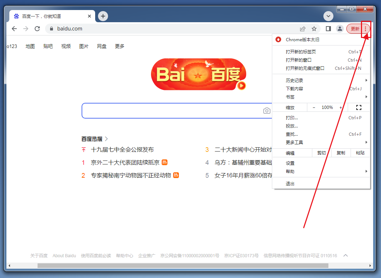Close the 百度一下 tab
Image resolution: width=381 pixels, height=278 pixels.
click(89, 16)
